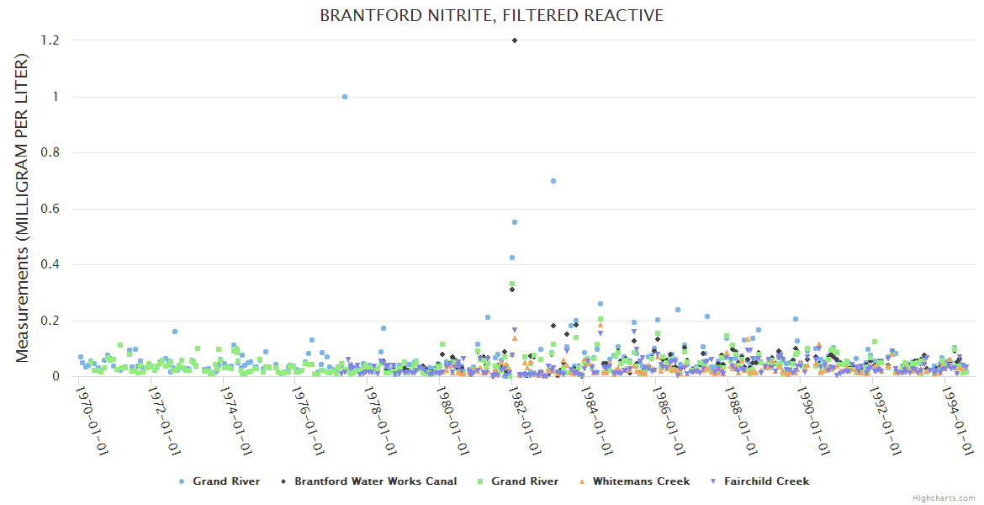Toggle Fairchild Creek series label in legend
984x505 pixels.
click(x=766, y=481)
